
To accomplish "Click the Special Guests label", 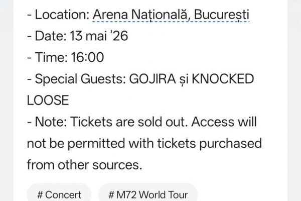I will pos(80,79).
